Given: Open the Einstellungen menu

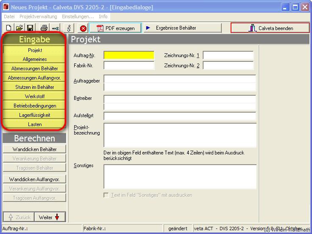Looking at the screenshot, I should (78, 17).
